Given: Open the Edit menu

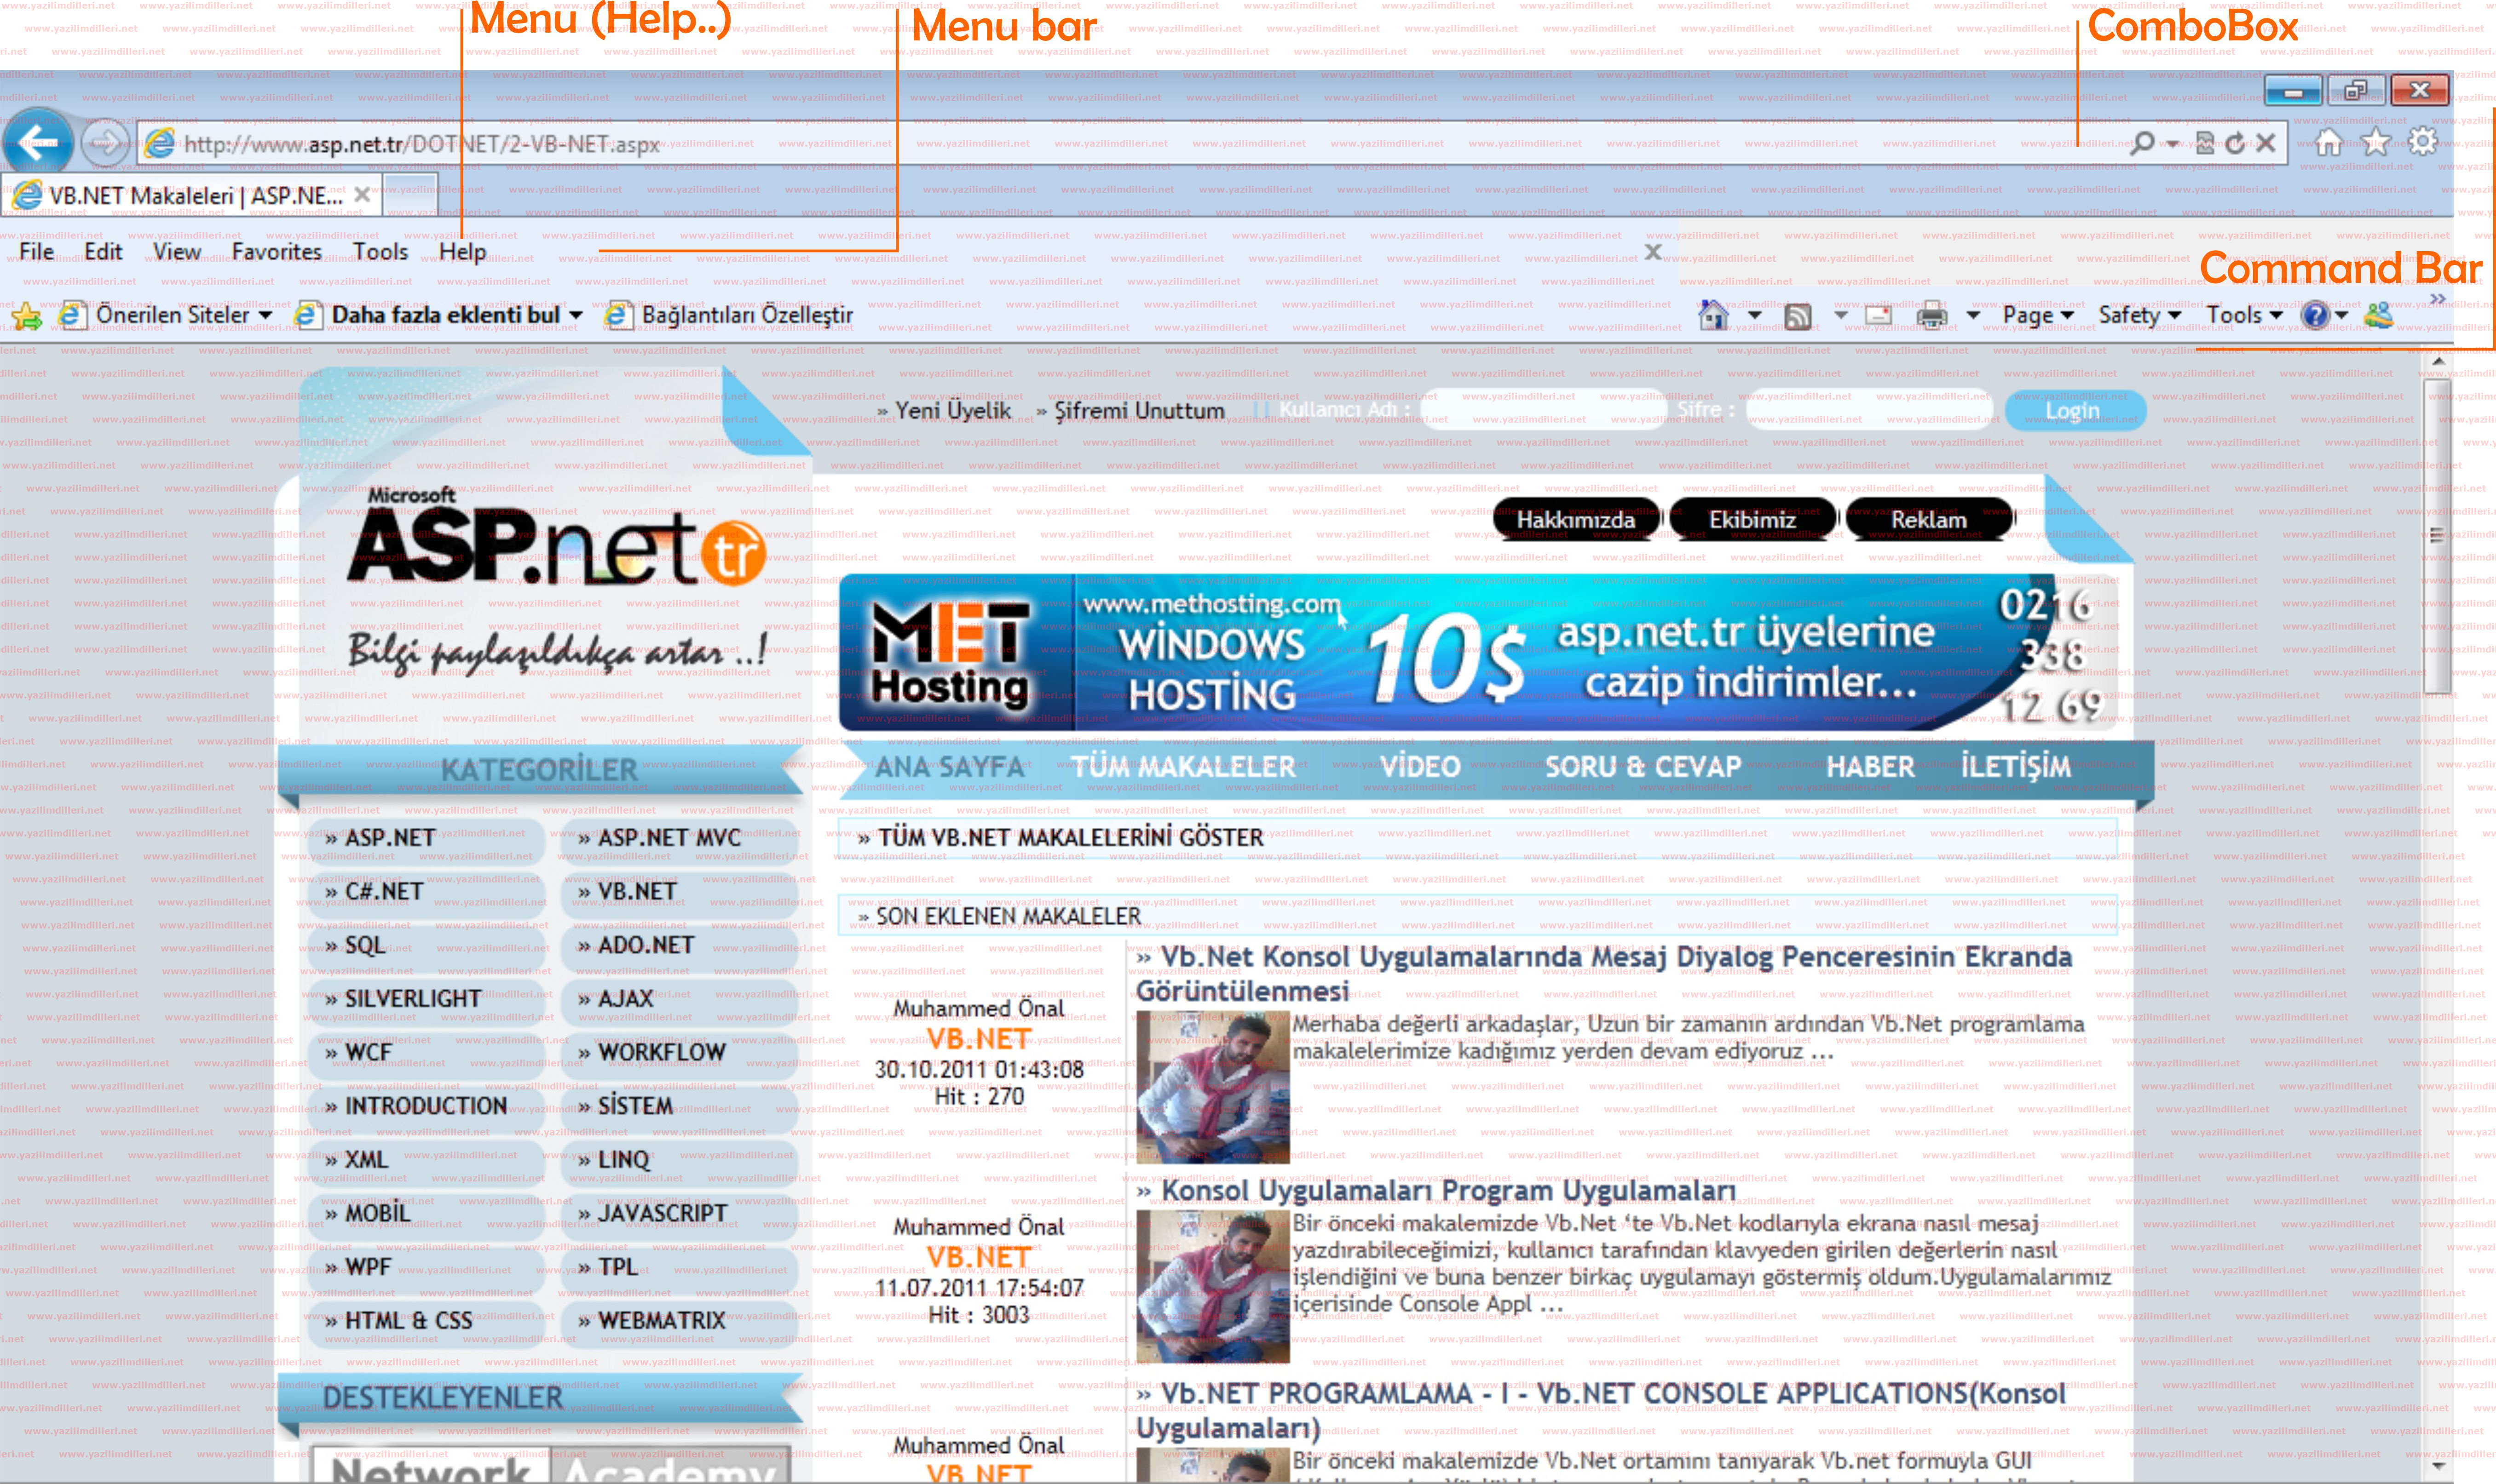Looking at the screenshot, I should coord(103,251).
